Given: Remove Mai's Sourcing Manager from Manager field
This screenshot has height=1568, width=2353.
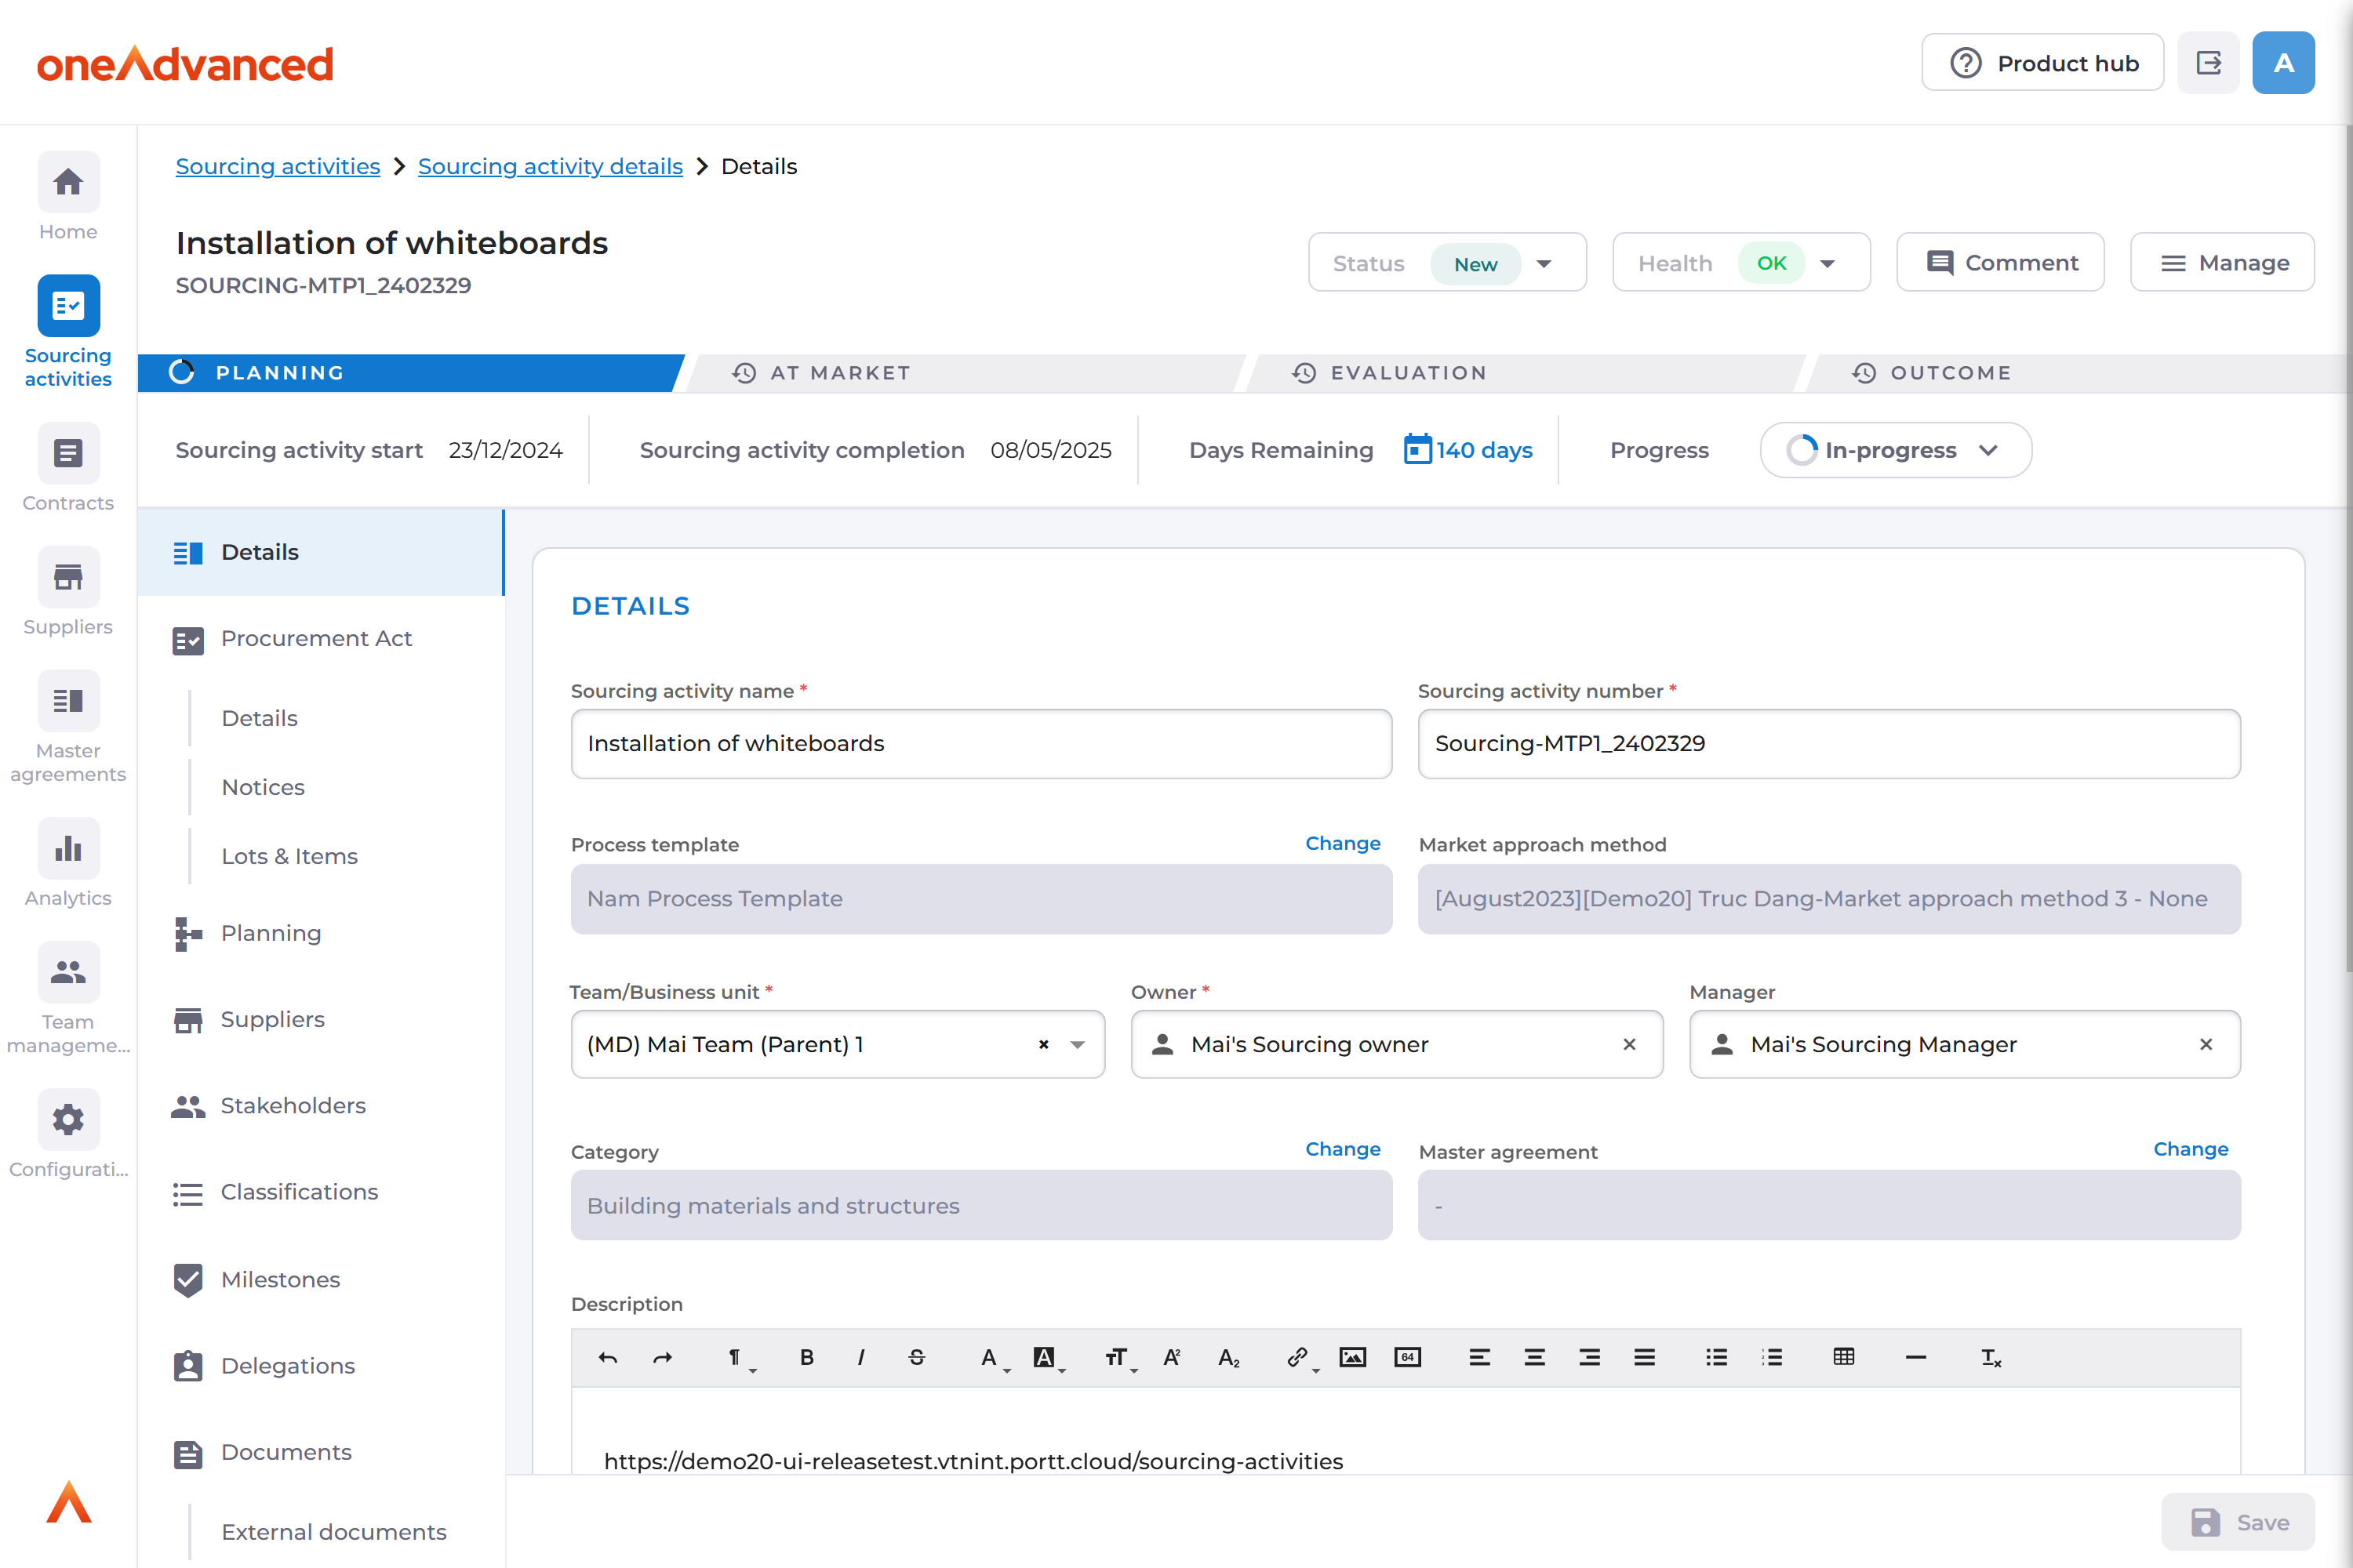Looking at the screenshot, I should 2205,1044.
